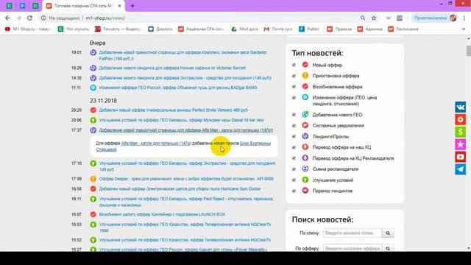The height and width of the screenshot is (265, 471).
Task: Open the YouTube sidebar icon
Action: pyautogui.click(x=460, y=157)
